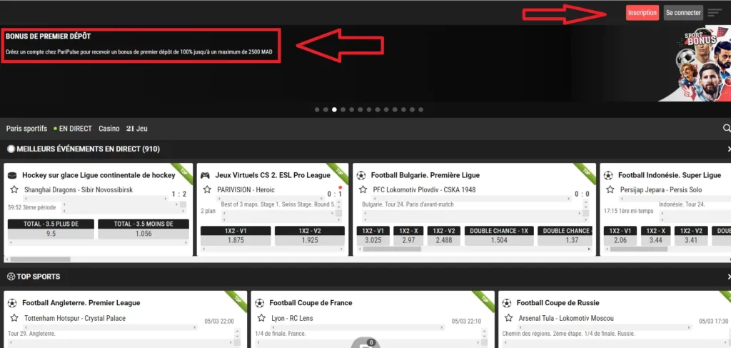Favorite PFC Lokomotiv Plovdiv - CSKA 1948 star

point(363,189)
